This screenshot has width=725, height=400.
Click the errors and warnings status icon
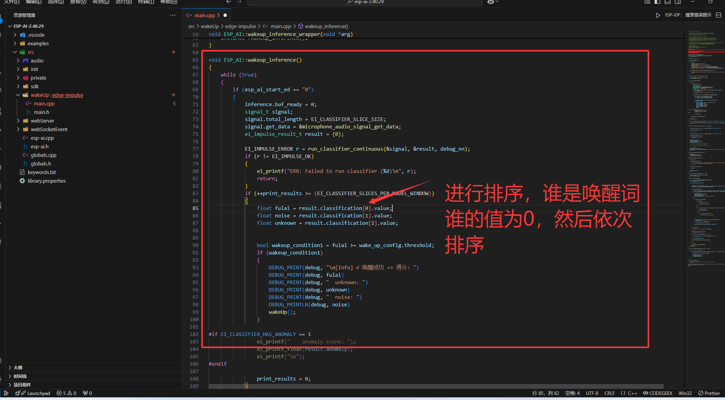(66, 393)
